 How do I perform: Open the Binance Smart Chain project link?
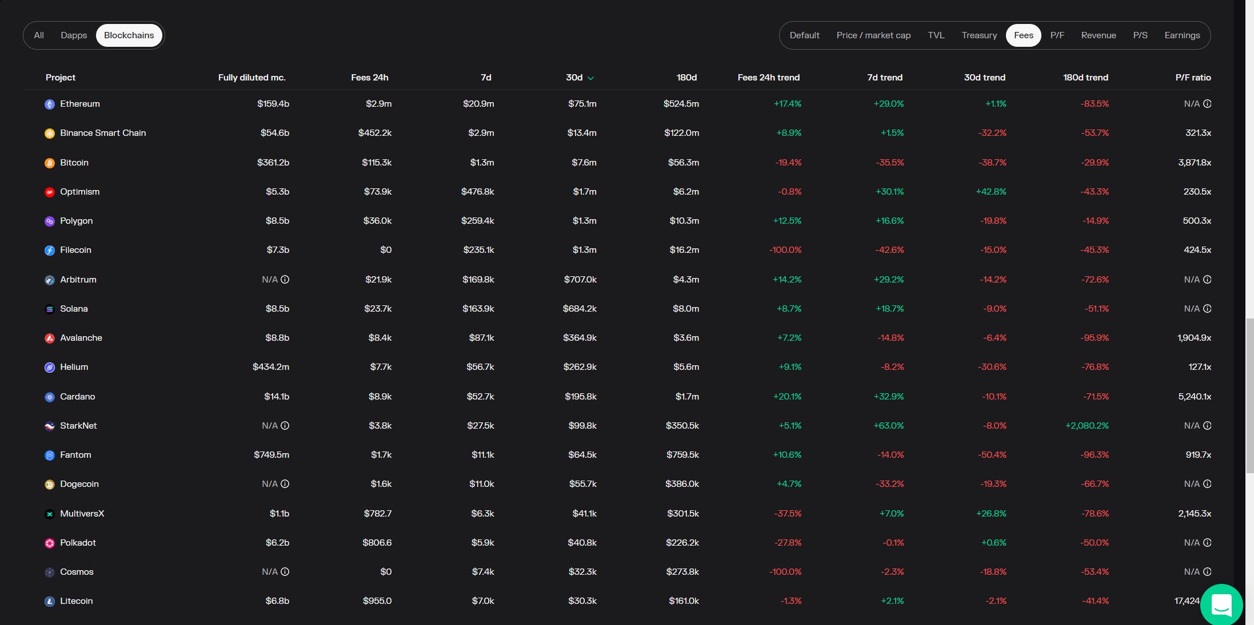tap(103, 133)
